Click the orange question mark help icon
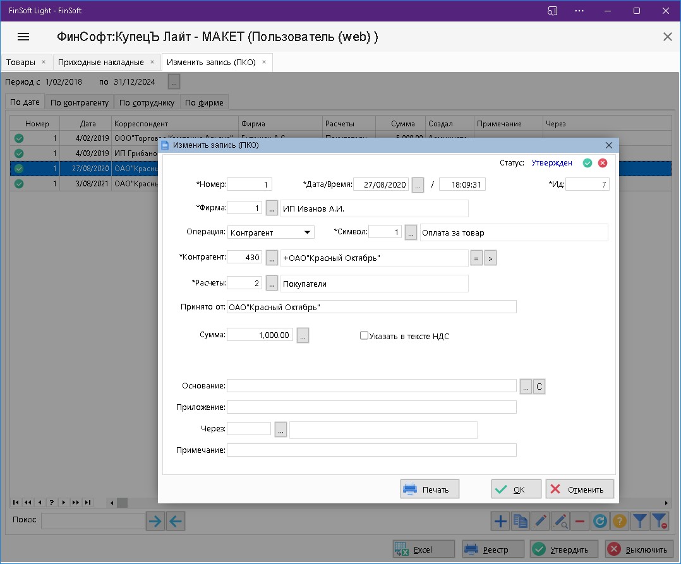The height and width of the screenshot is (564, 681). (x=620, y=521)
